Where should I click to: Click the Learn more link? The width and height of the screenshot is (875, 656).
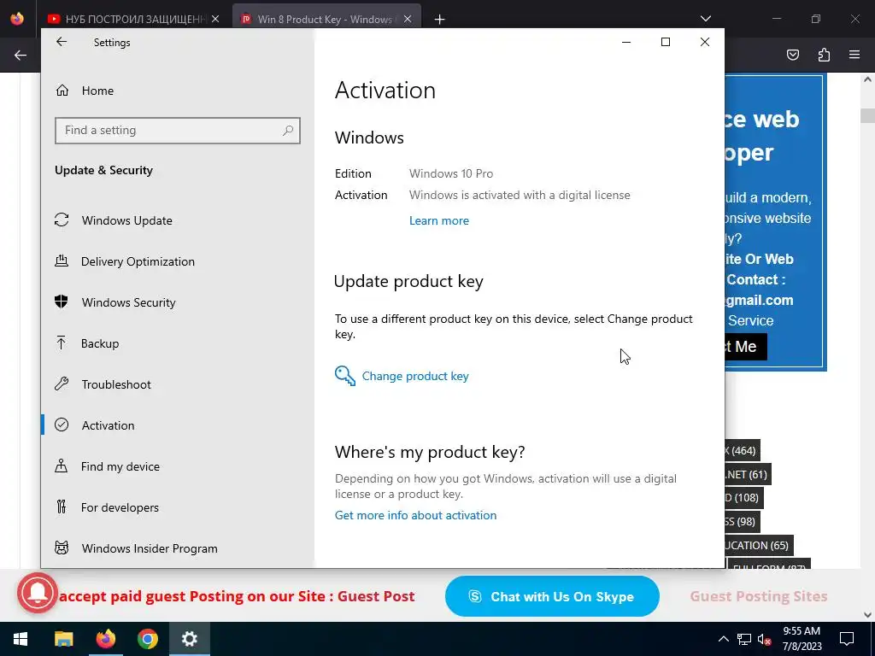439,220
